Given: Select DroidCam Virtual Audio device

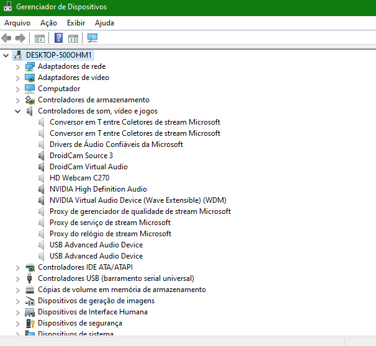Looking at the screenshot, I should coord(89,167).
